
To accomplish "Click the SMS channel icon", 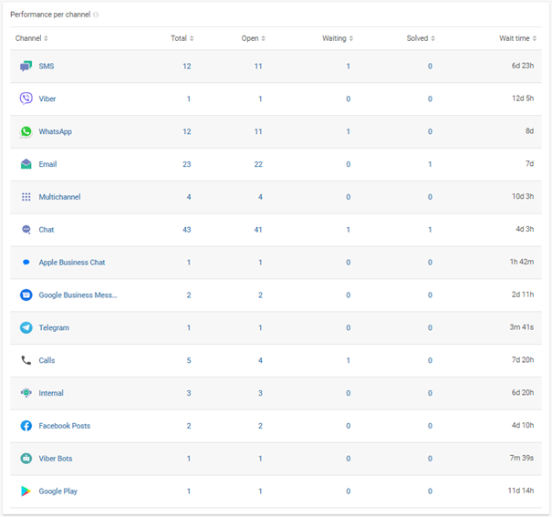I will pyautogui.click(x=26, y=67).
